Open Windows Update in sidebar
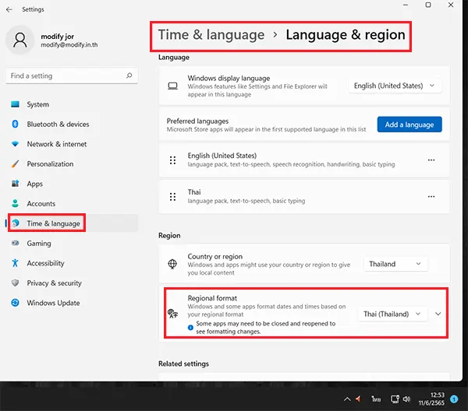This screenshot has width=468, height=411. click(53, 303)
